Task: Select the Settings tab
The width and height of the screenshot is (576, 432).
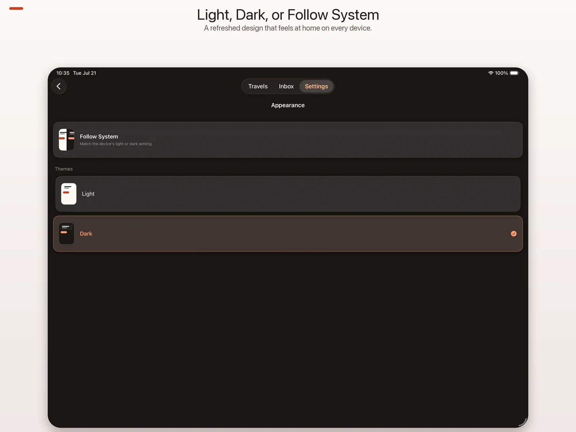Action: (316, 86)
